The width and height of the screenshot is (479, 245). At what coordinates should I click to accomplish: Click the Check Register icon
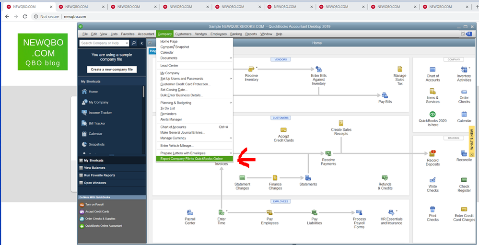click(x=464, y=180)
